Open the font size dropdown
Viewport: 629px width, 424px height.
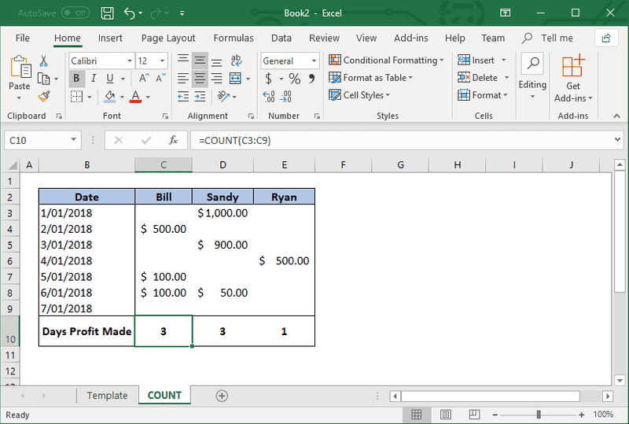162,61
